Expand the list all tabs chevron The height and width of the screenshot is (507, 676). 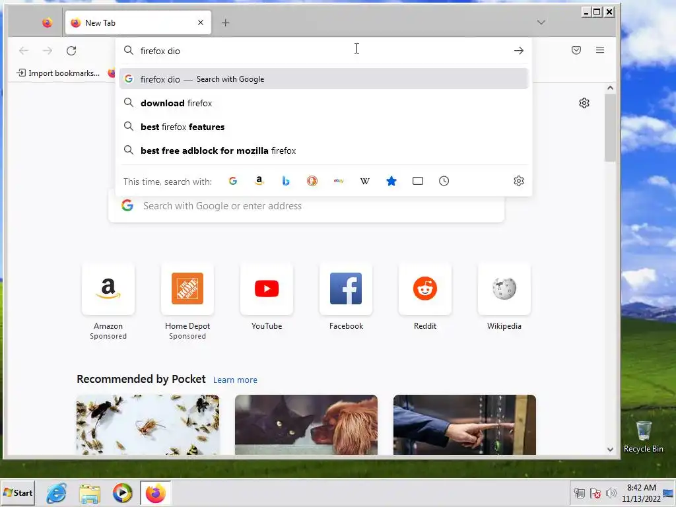[541, 22]
